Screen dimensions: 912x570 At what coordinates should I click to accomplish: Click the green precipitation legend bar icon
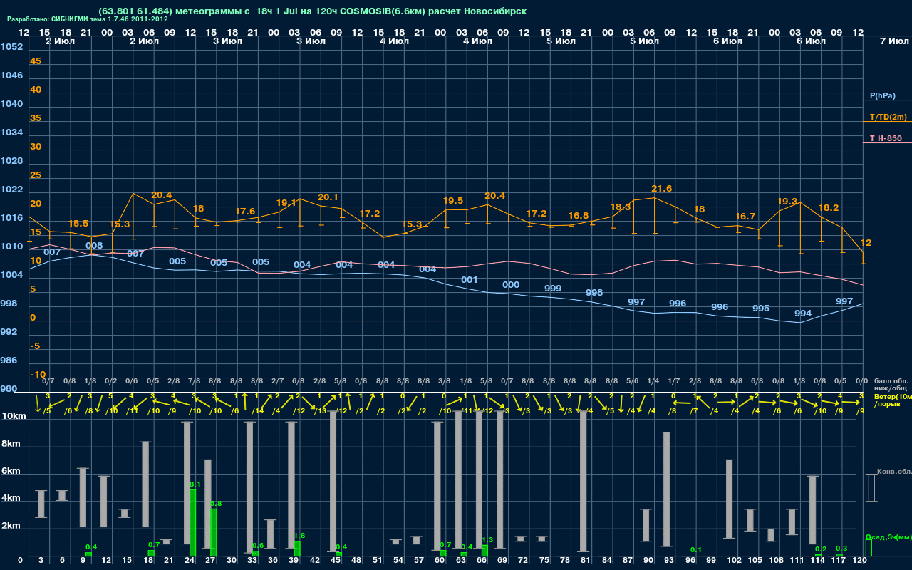pyautogui.click(x=869, y=548)
